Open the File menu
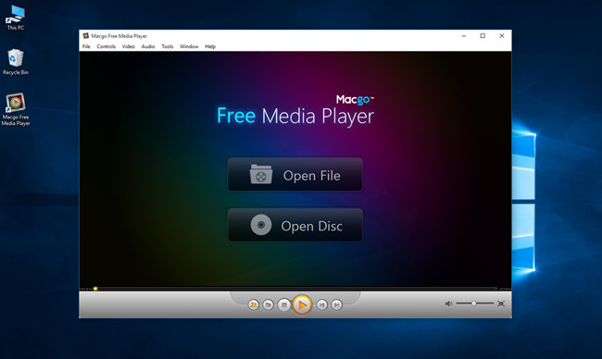The height and width of the screenshot is (359, 602). click(x=86, y=46)
